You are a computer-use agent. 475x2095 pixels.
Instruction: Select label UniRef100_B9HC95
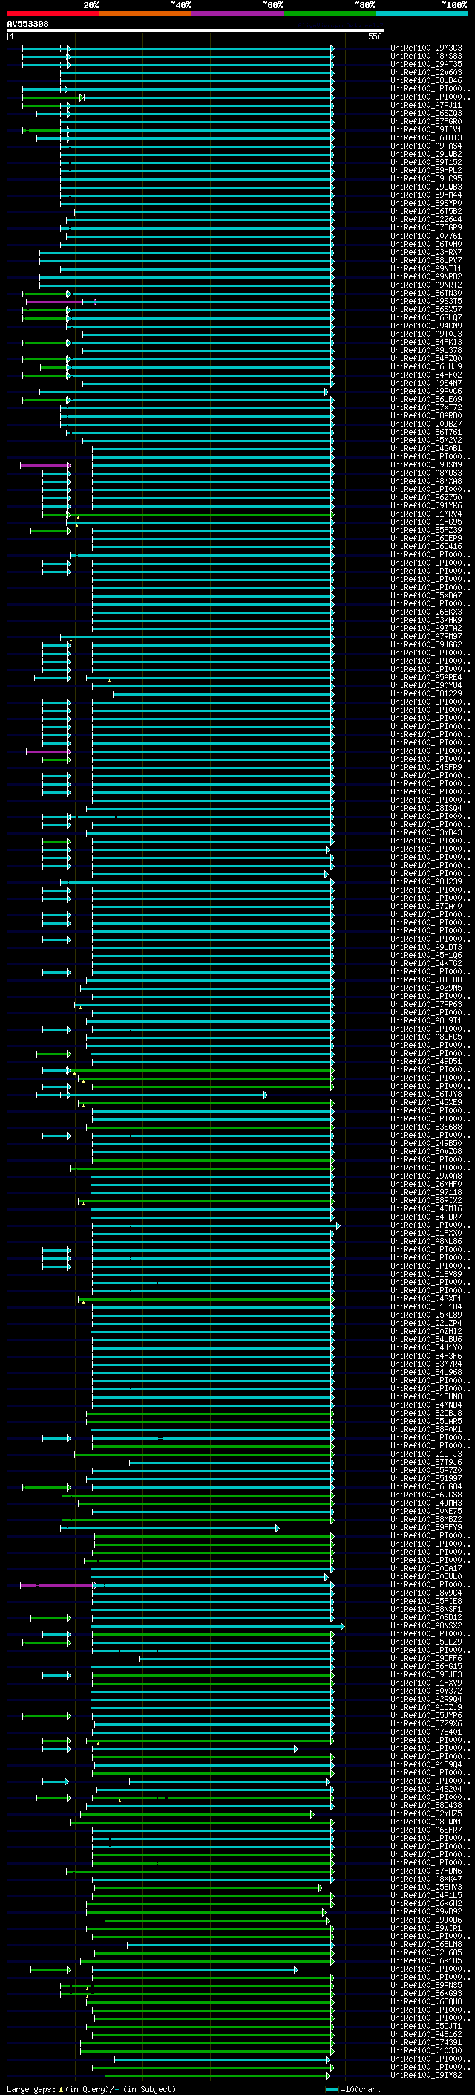[x=426, y=178]
